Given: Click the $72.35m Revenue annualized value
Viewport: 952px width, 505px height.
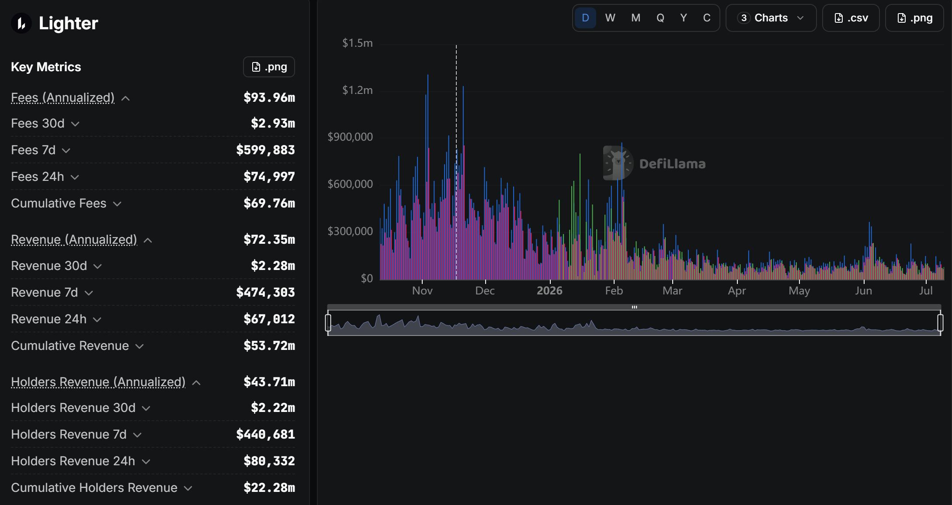Looking at the screenshot, I should (269, 239).
